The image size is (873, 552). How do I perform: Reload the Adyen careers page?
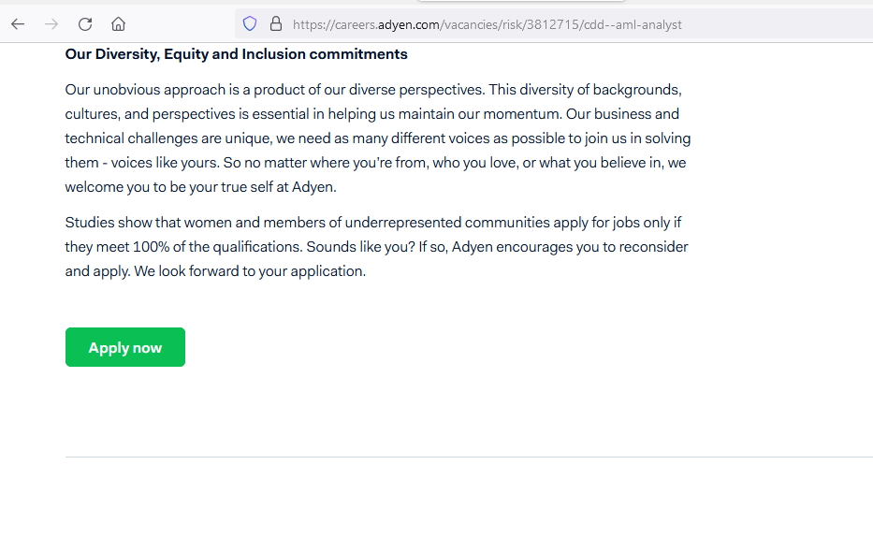click(84, 24)
